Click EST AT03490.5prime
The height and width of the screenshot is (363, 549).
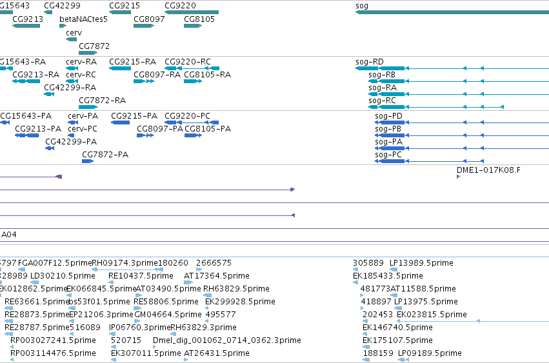138,295
